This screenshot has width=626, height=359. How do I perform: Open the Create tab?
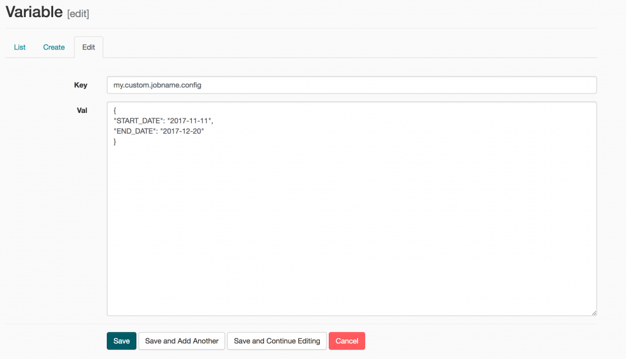[x=54, y=47]
